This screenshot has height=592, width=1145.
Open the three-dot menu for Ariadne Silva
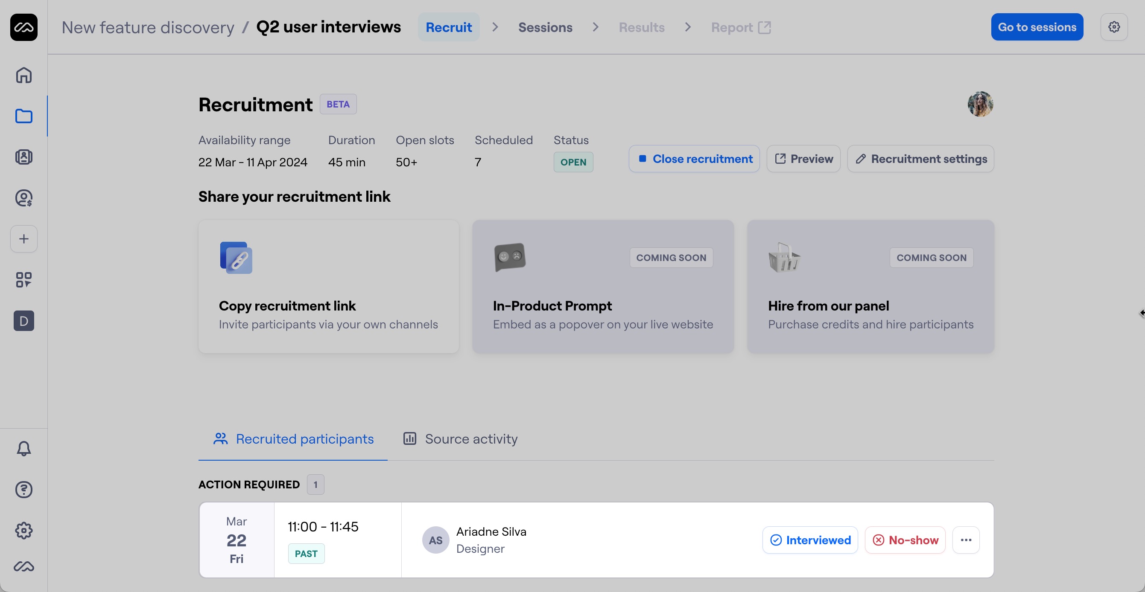[966, 540]
